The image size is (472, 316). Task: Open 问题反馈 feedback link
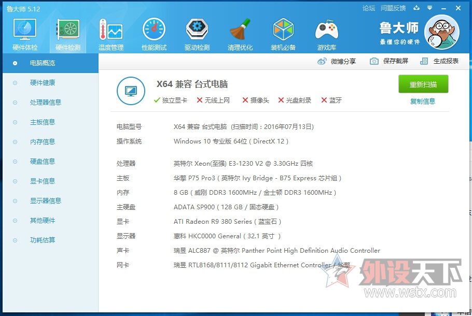point(393,8)
